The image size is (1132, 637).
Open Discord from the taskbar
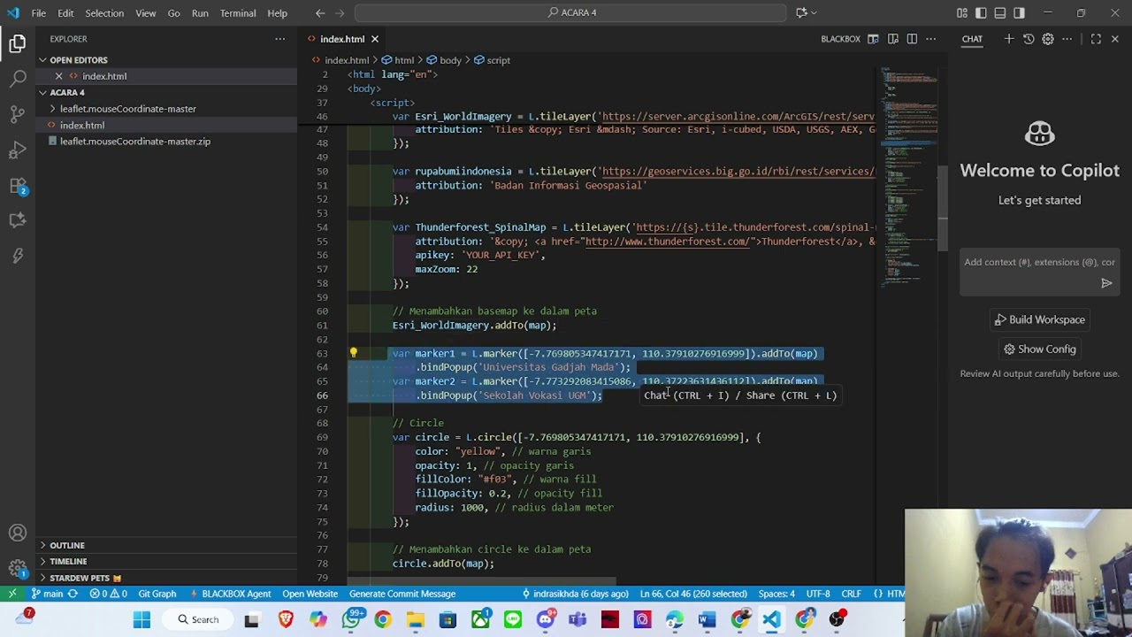click(546, 619)
